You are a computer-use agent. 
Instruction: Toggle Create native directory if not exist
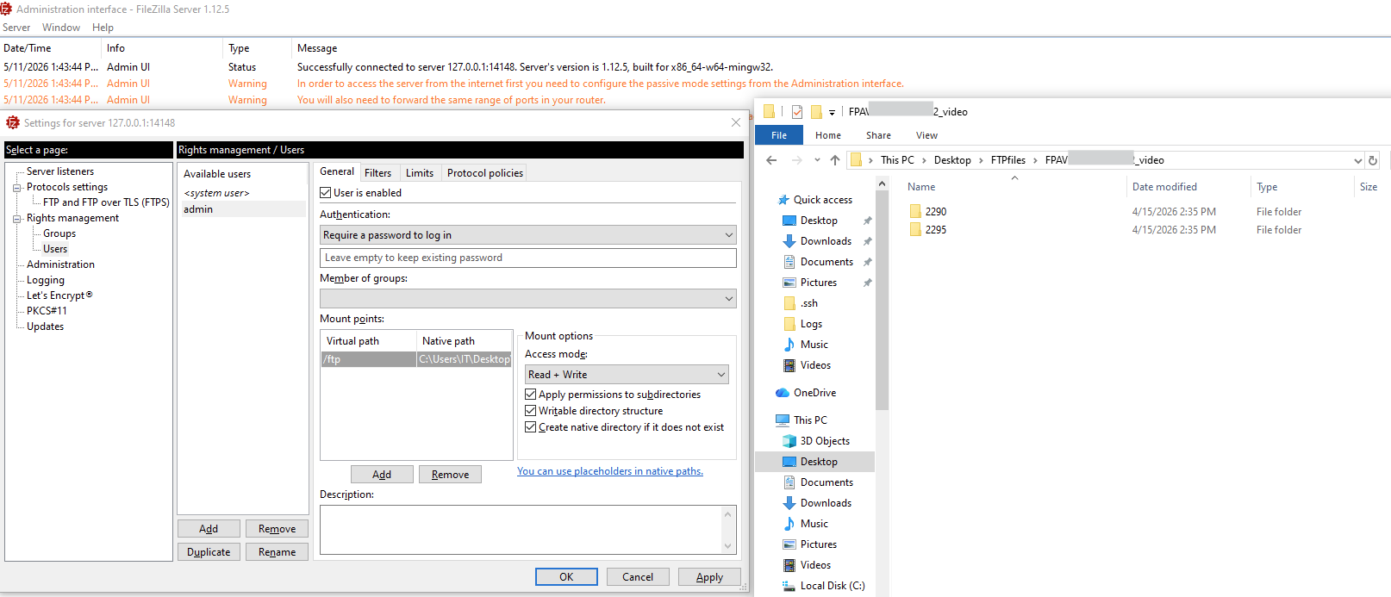click(x=531, y=427)
